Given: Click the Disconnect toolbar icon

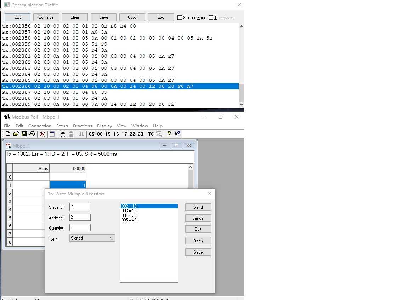Looking at the screenshot, I should (x=71, y=134).
